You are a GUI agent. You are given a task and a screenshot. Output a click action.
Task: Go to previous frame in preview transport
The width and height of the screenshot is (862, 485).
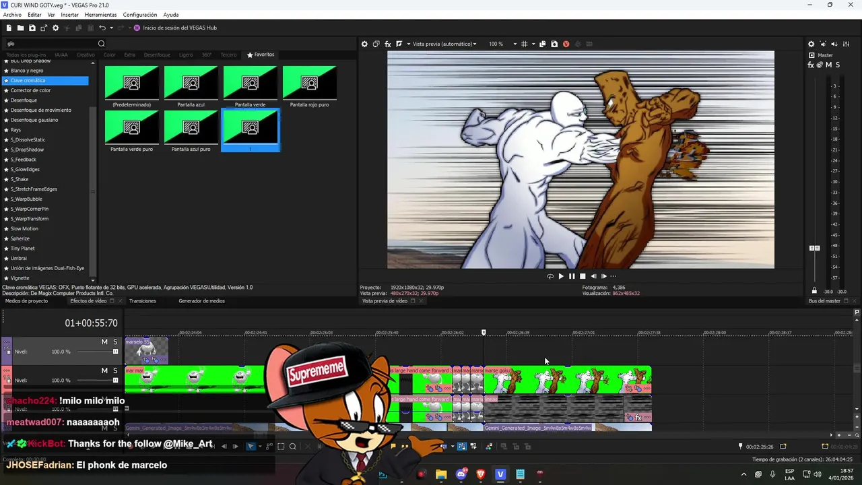point(593,276)
